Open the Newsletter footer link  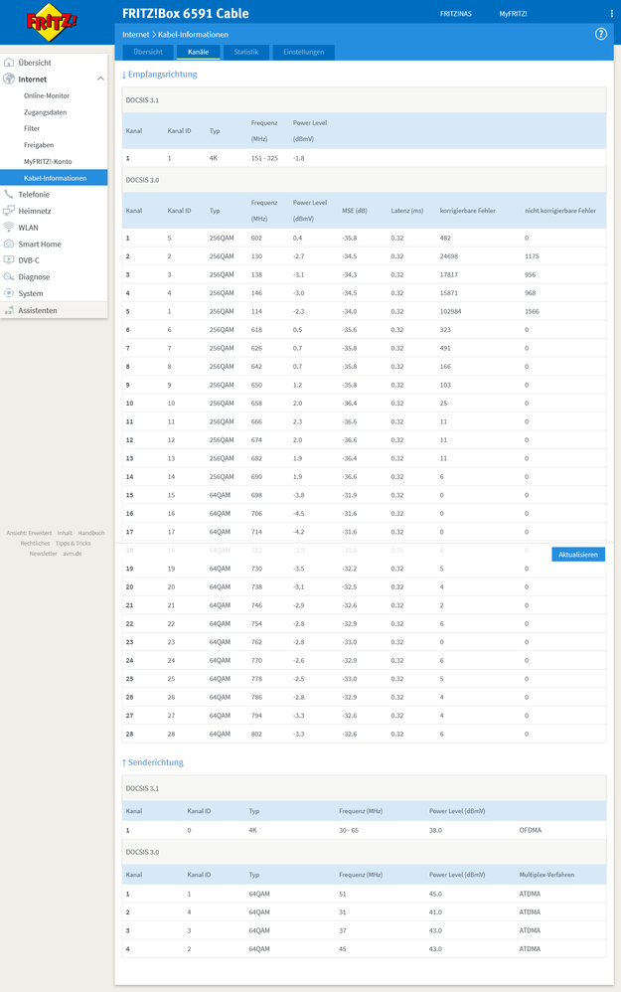(x=43, y=553)
